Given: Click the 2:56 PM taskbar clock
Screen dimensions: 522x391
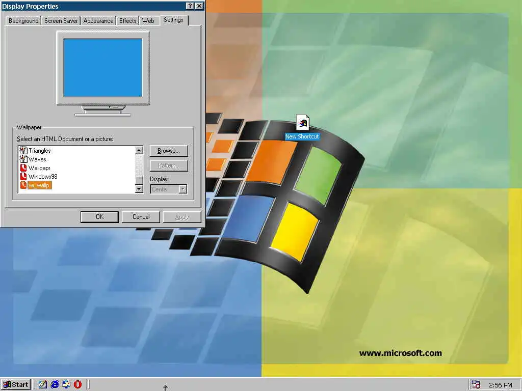Looking at the screenshot, I should click(501, 385).
